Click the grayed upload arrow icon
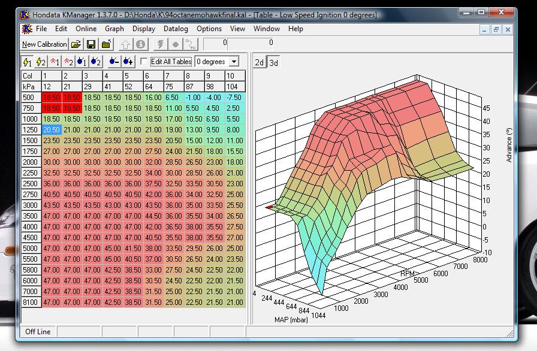The image size is (537, 351). click(x=125, y=44)
